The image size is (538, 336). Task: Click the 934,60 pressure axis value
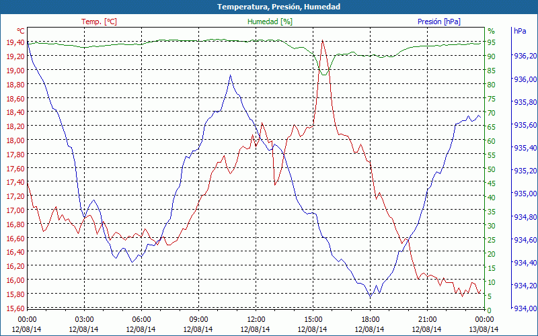tap(525, 240)
